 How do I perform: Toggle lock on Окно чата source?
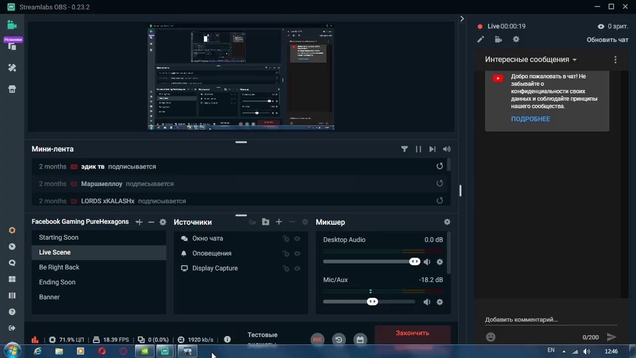point(286,239)
